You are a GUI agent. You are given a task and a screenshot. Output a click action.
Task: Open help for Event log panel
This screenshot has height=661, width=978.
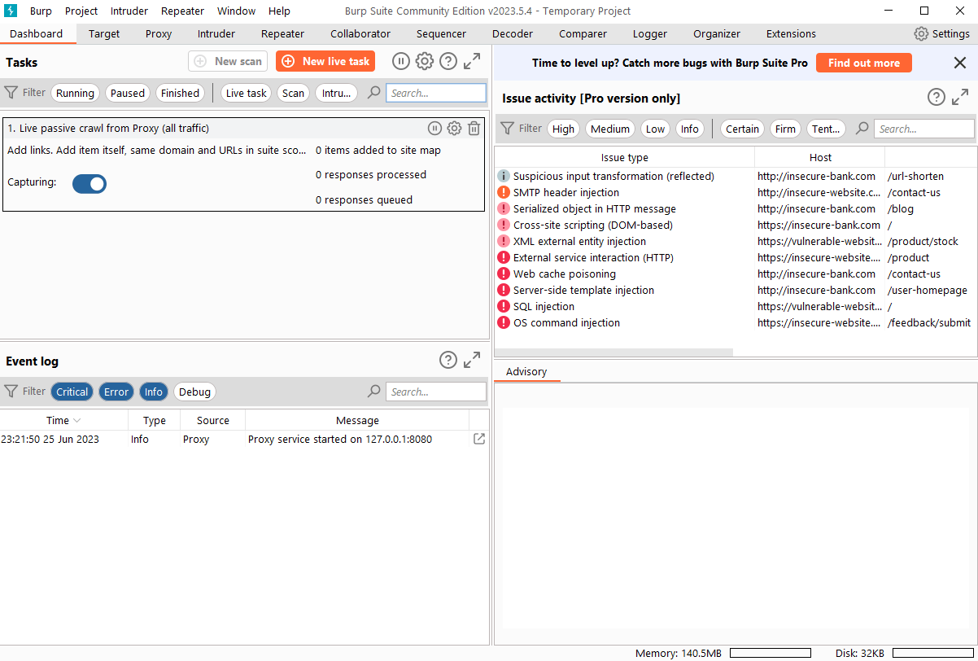(x=448, y=360)
